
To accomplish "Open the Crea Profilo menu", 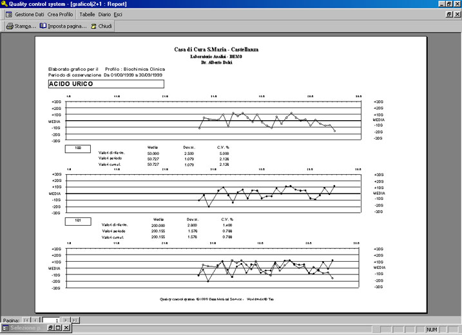I will click(x=60, y=14).
